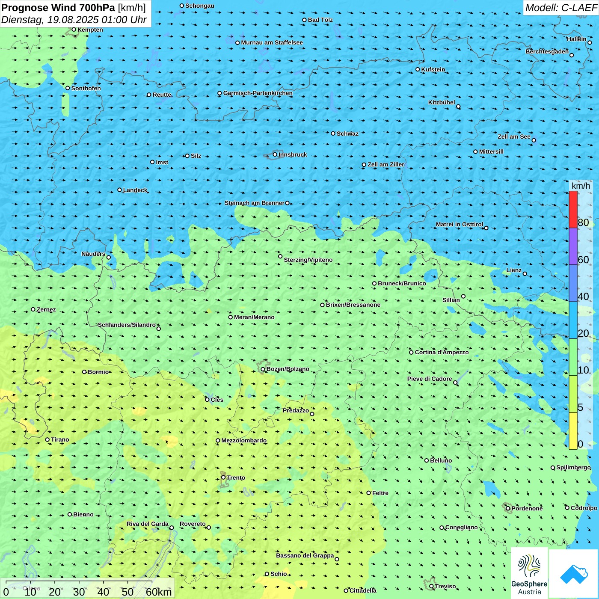Screen dimensions: 599x599
Task: Click the 'Cittadella' label
Action: [x=363, y=590]
